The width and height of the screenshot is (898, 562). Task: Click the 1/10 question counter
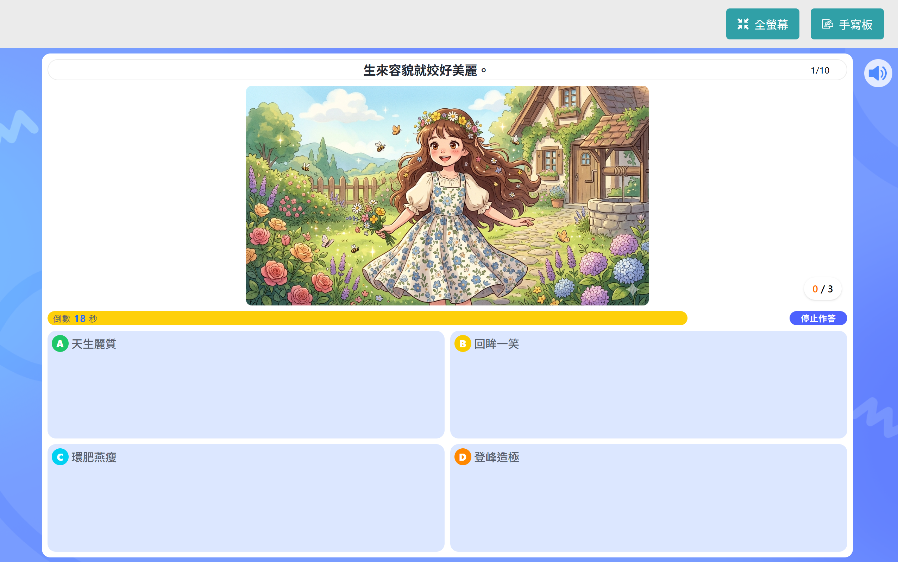click(x=820, y=70)
